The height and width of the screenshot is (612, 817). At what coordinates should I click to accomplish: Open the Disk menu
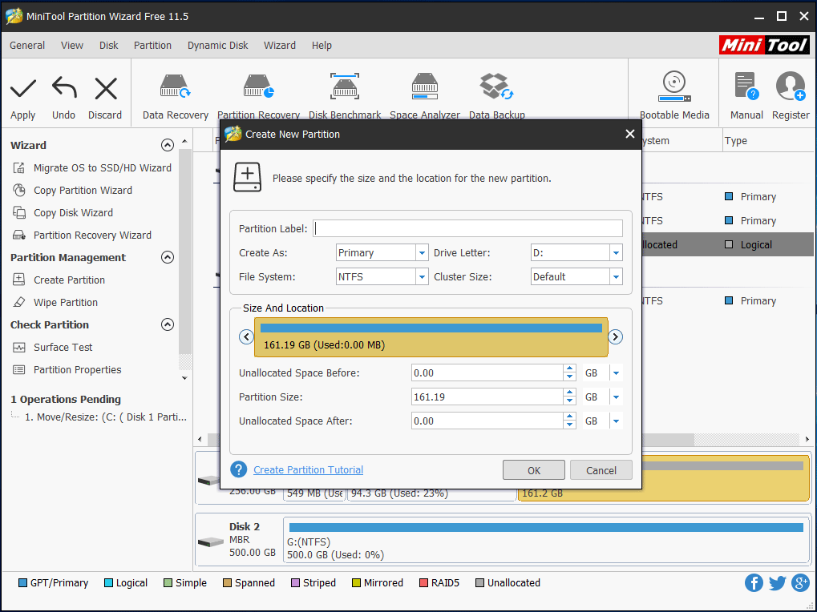(x=109, y=46)
